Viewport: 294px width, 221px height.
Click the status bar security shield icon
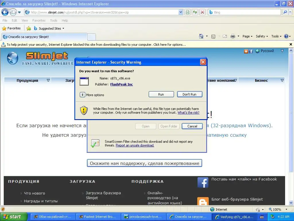pyautogui.click(x=3, y=209)
